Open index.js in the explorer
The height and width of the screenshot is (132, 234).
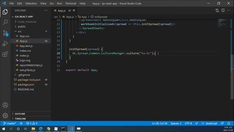click(24, 55)
